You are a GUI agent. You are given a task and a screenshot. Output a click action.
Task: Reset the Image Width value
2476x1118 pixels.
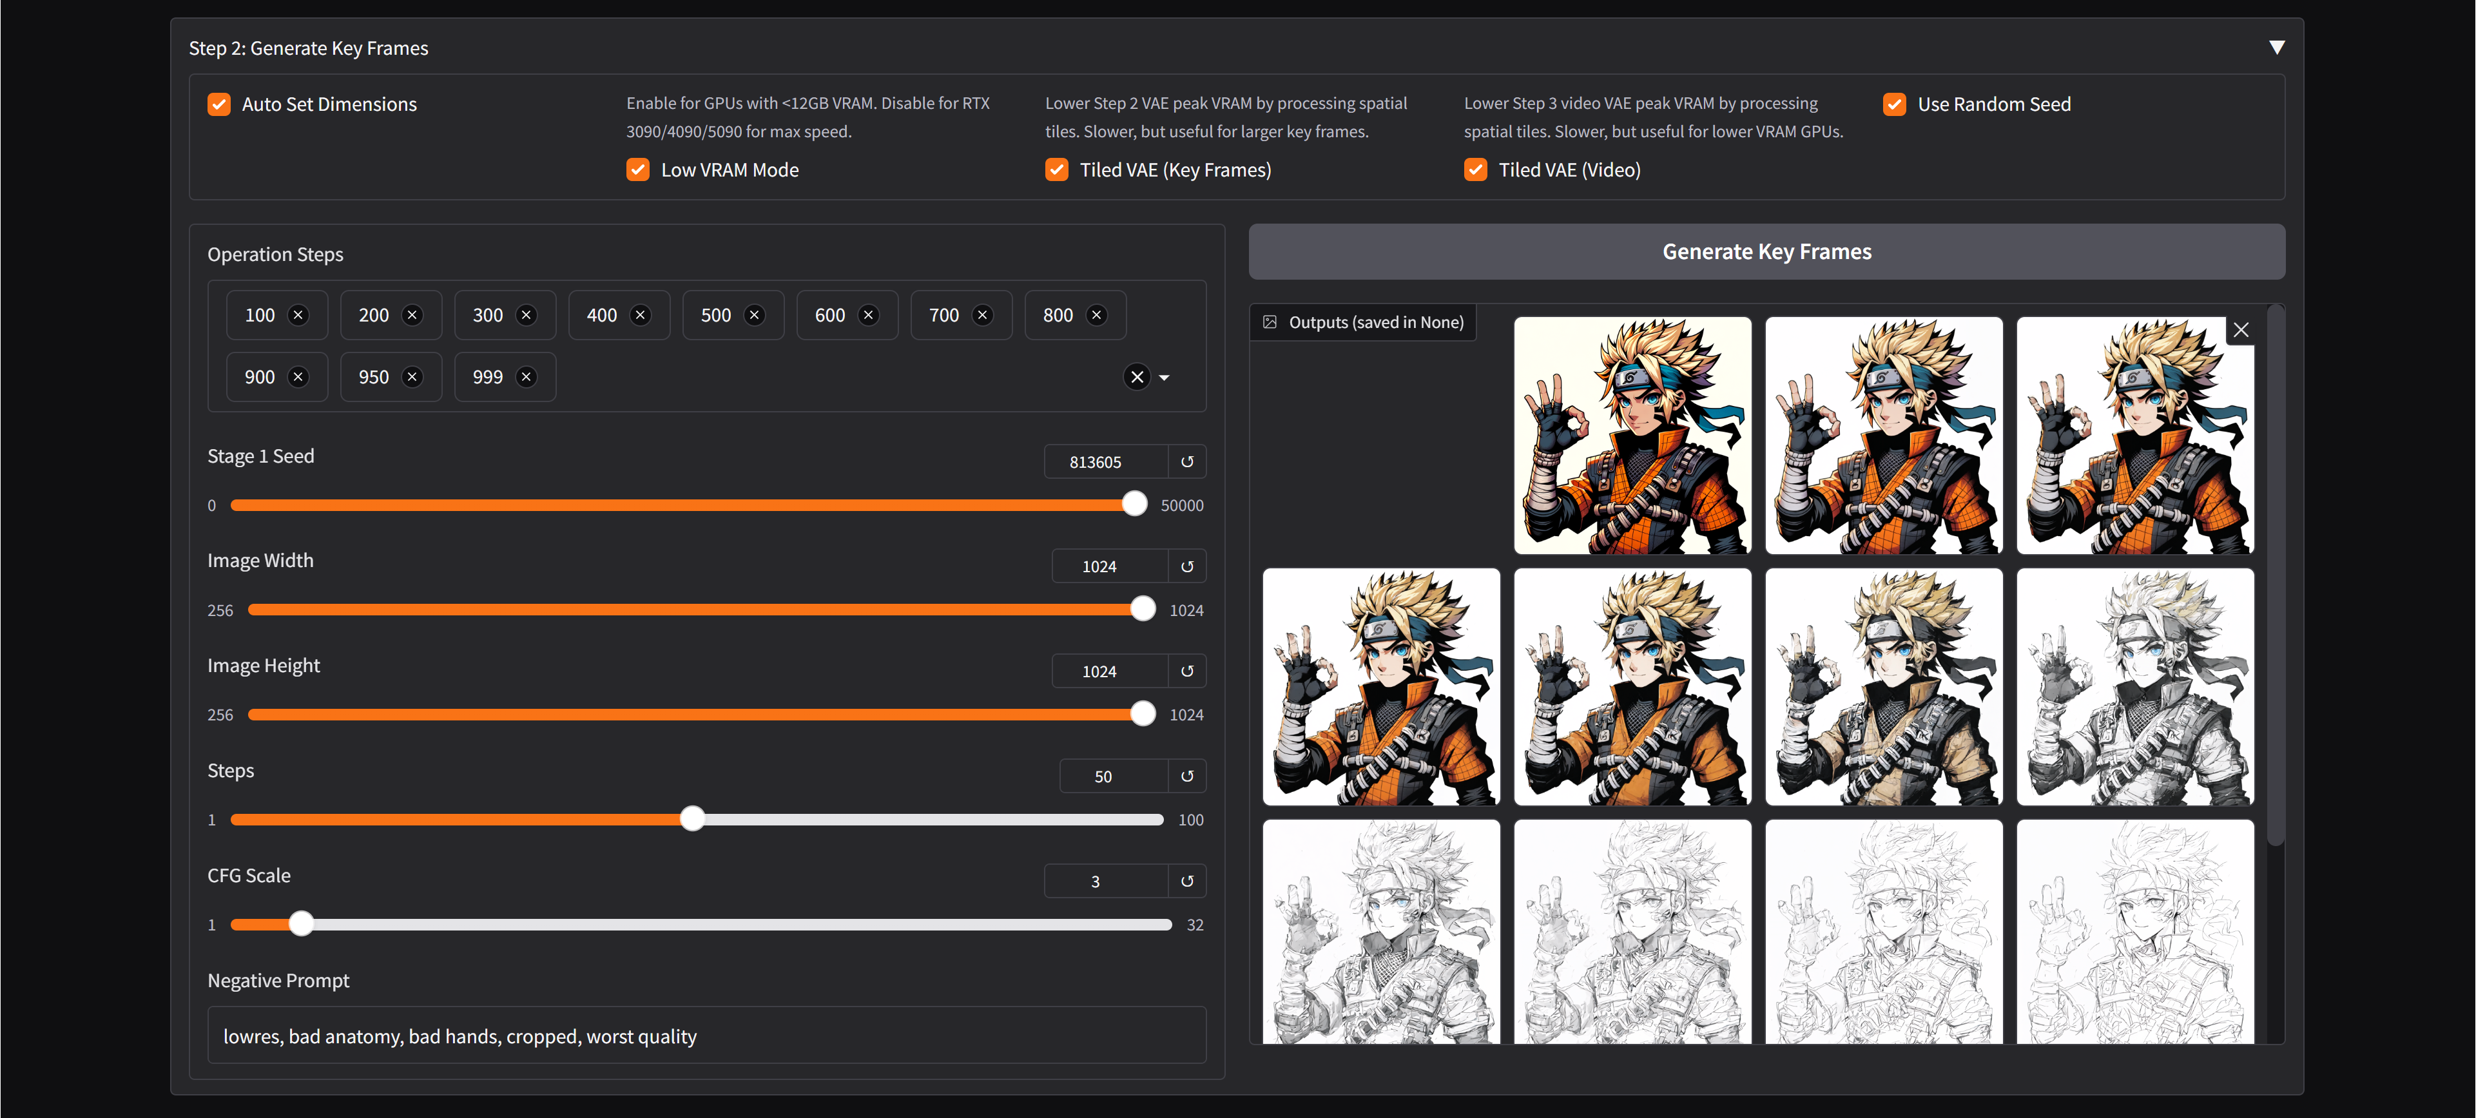click(1187, 567)
